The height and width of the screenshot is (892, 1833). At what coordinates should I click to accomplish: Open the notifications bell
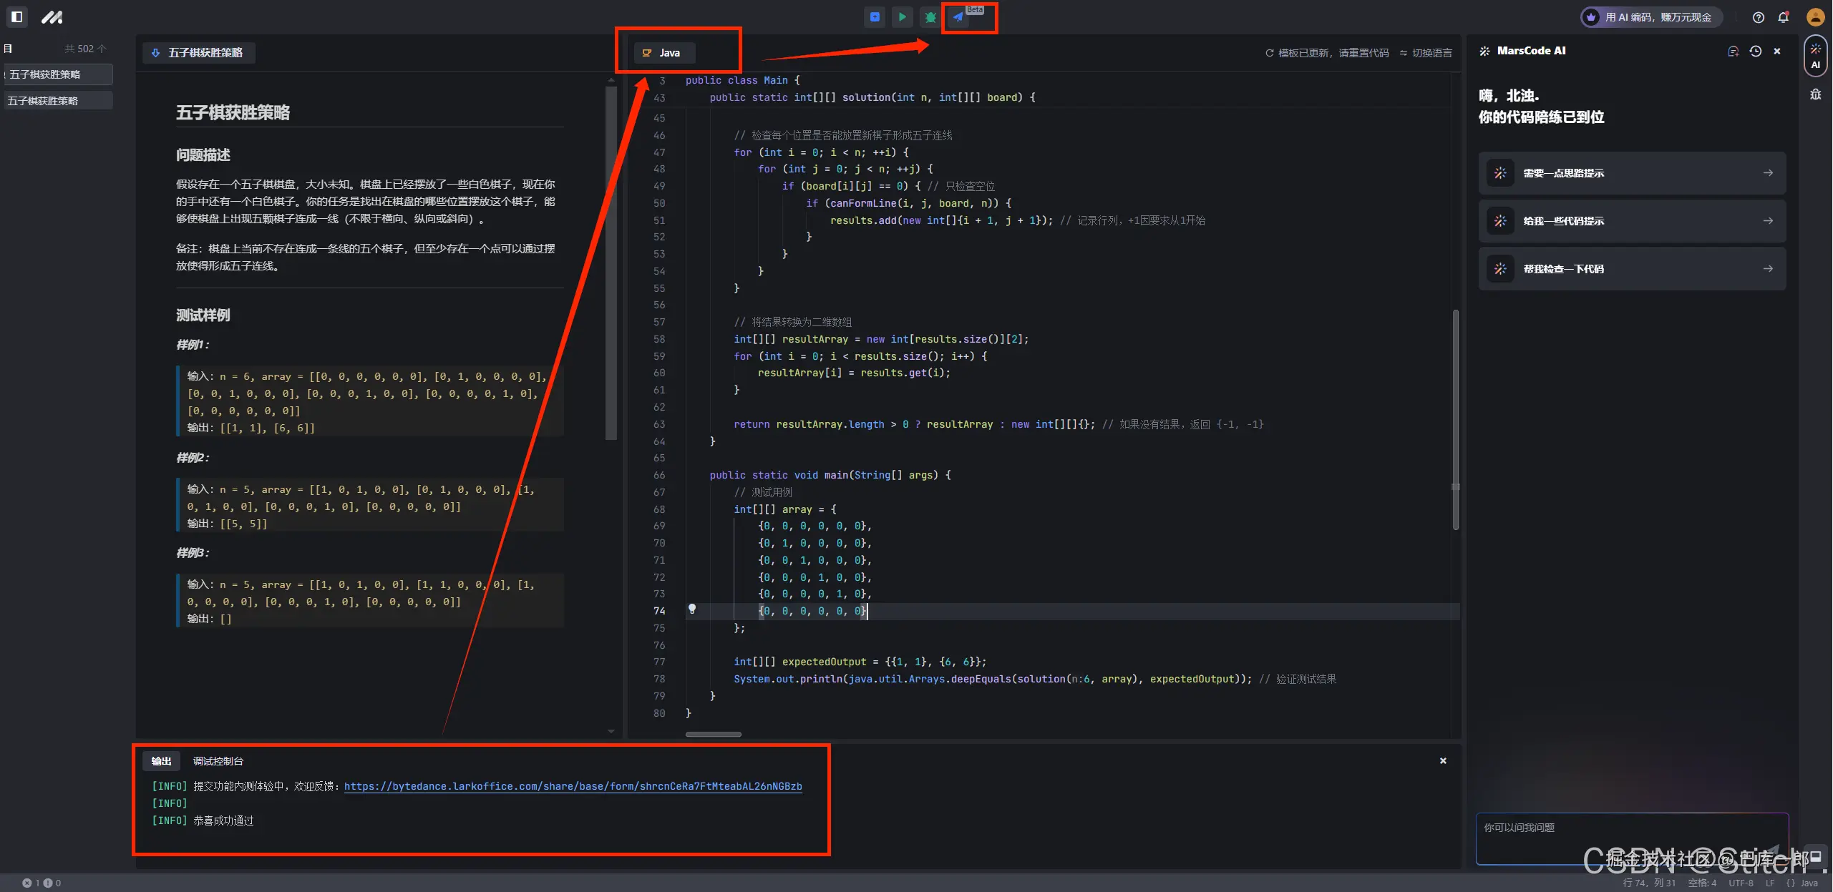point(1783,17)
